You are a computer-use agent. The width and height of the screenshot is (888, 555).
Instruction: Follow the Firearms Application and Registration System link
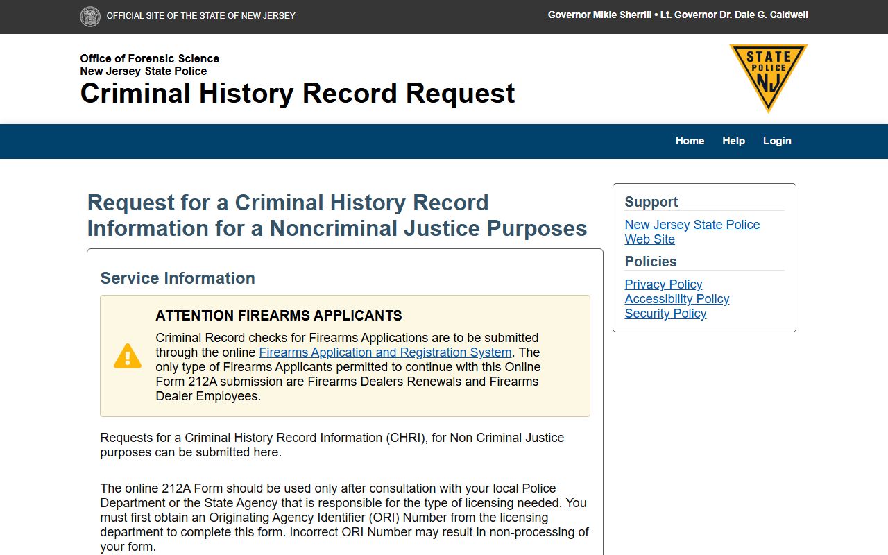click(x=385, y=352)
